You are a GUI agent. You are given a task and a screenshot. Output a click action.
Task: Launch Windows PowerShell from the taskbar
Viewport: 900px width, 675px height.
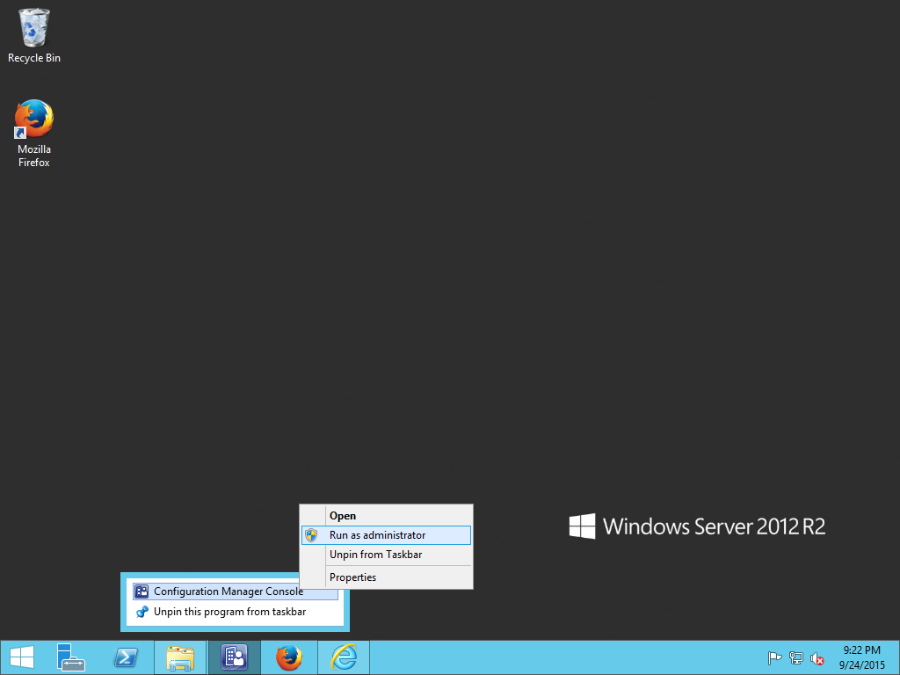point(125,657)
